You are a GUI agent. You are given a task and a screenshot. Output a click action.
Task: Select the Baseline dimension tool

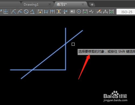click(x=46, y=12)
